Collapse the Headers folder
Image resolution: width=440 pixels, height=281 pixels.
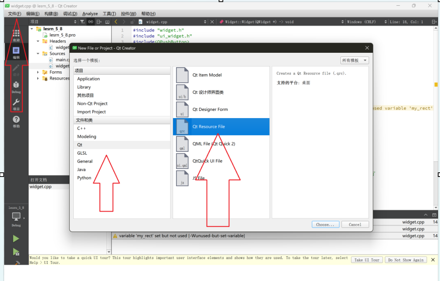coord(38,41)
